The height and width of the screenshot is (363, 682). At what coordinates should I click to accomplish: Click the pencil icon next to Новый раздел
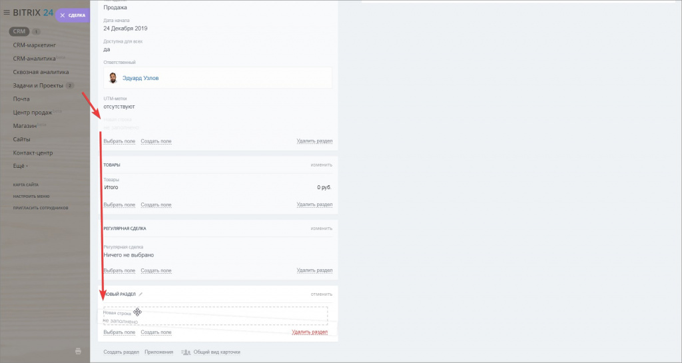pyautogui.click(x=141, y=294)
